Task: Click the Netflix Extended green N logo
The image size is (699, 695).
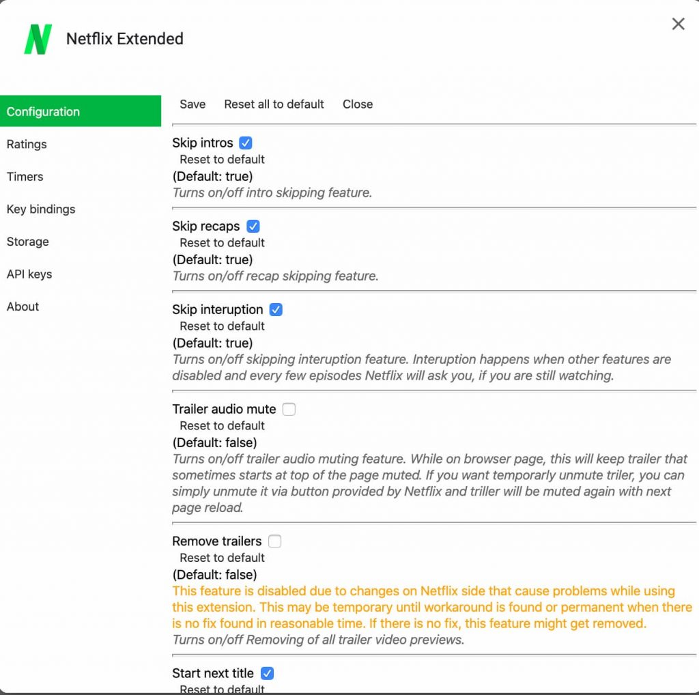Action: click(38, 39)
